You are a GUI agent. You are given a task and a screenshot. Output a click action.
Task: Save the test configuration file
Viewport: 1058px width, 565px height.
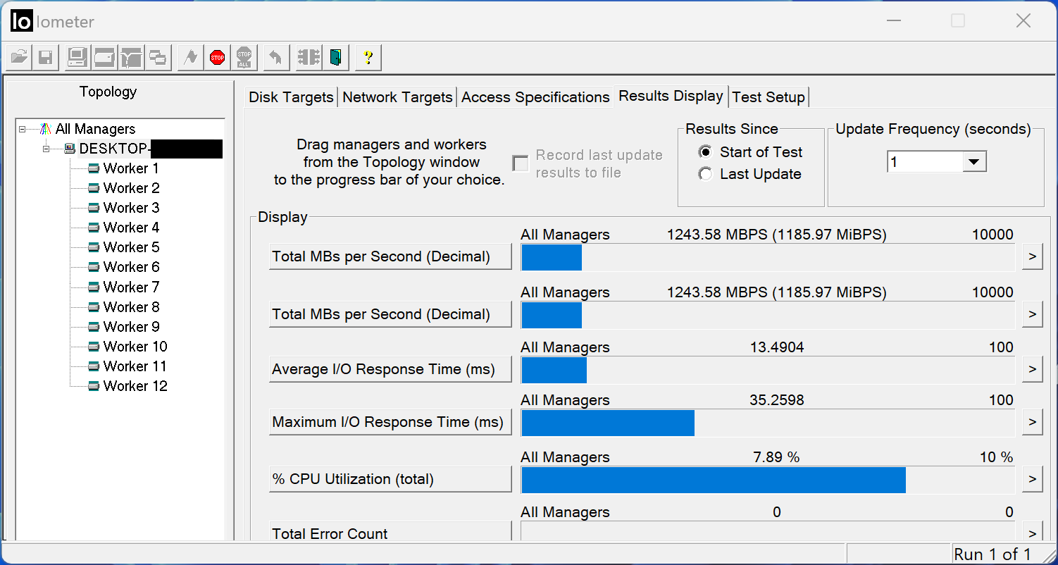point(46,58)
